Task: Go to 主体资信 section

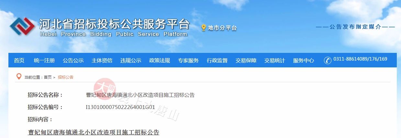Action: [102, 60]
